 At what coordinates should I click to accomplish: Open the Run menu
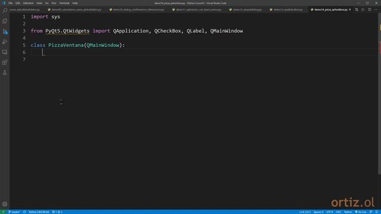(x=54, y=3)
